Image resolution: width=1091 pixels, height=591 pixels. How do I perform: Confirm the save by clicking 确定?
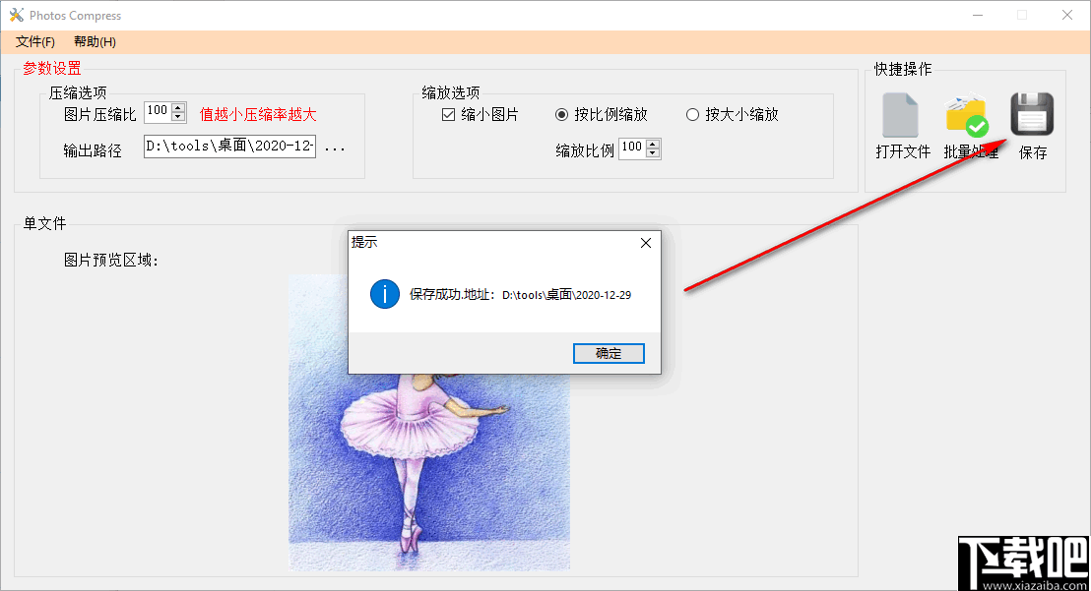tap(609, 353)
